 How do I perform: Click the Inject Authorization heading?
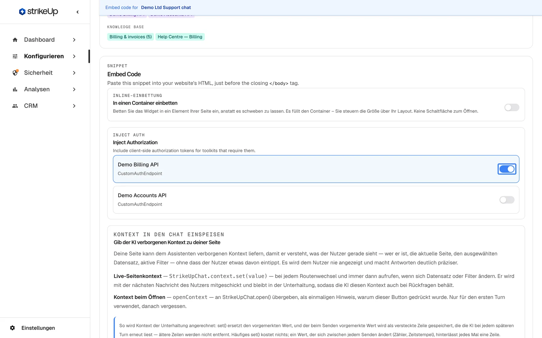click(x=135, y=142)
